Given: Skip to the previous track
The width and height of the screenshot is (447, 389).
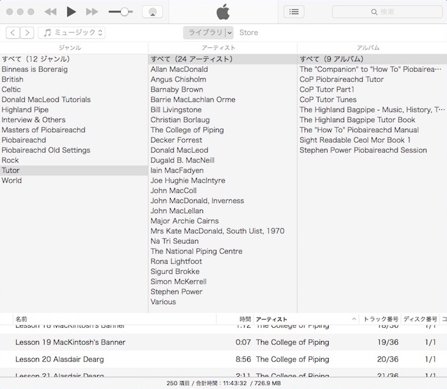Looking at the screenshot, I should 50,11.
